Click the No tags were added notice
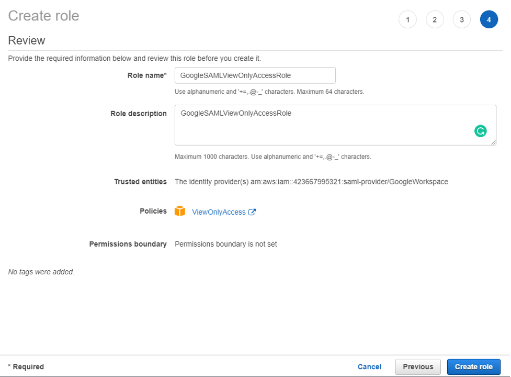 [x=40, y=271]
